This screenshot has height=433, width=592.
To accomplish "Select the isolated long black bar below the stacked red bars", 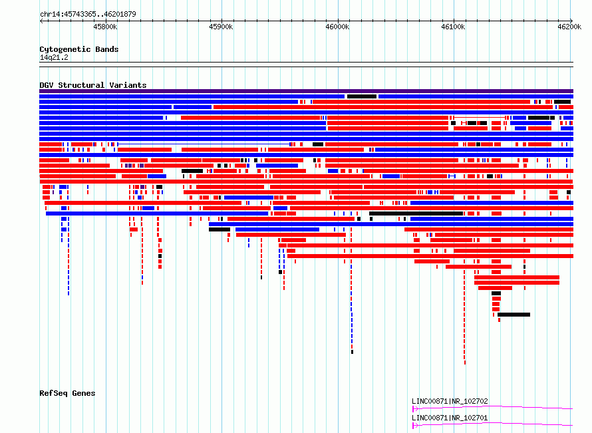I will 514,315.
